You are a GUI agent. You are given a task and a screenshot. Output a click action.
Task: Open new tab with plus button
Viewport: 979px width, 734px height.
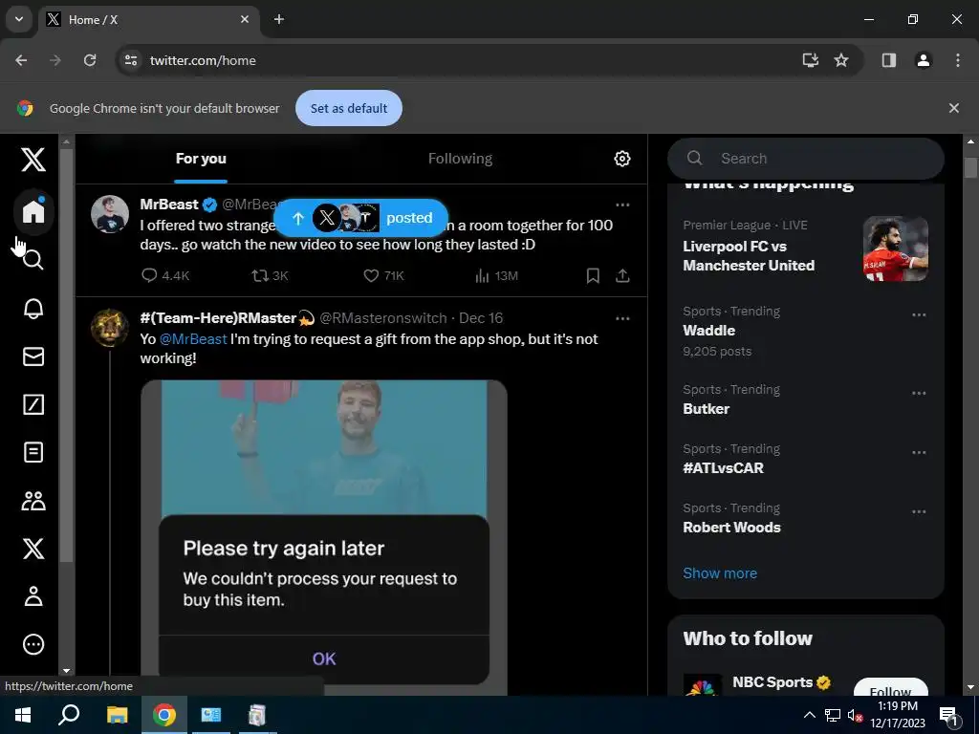pyautogui.click(x=279, y=19)
